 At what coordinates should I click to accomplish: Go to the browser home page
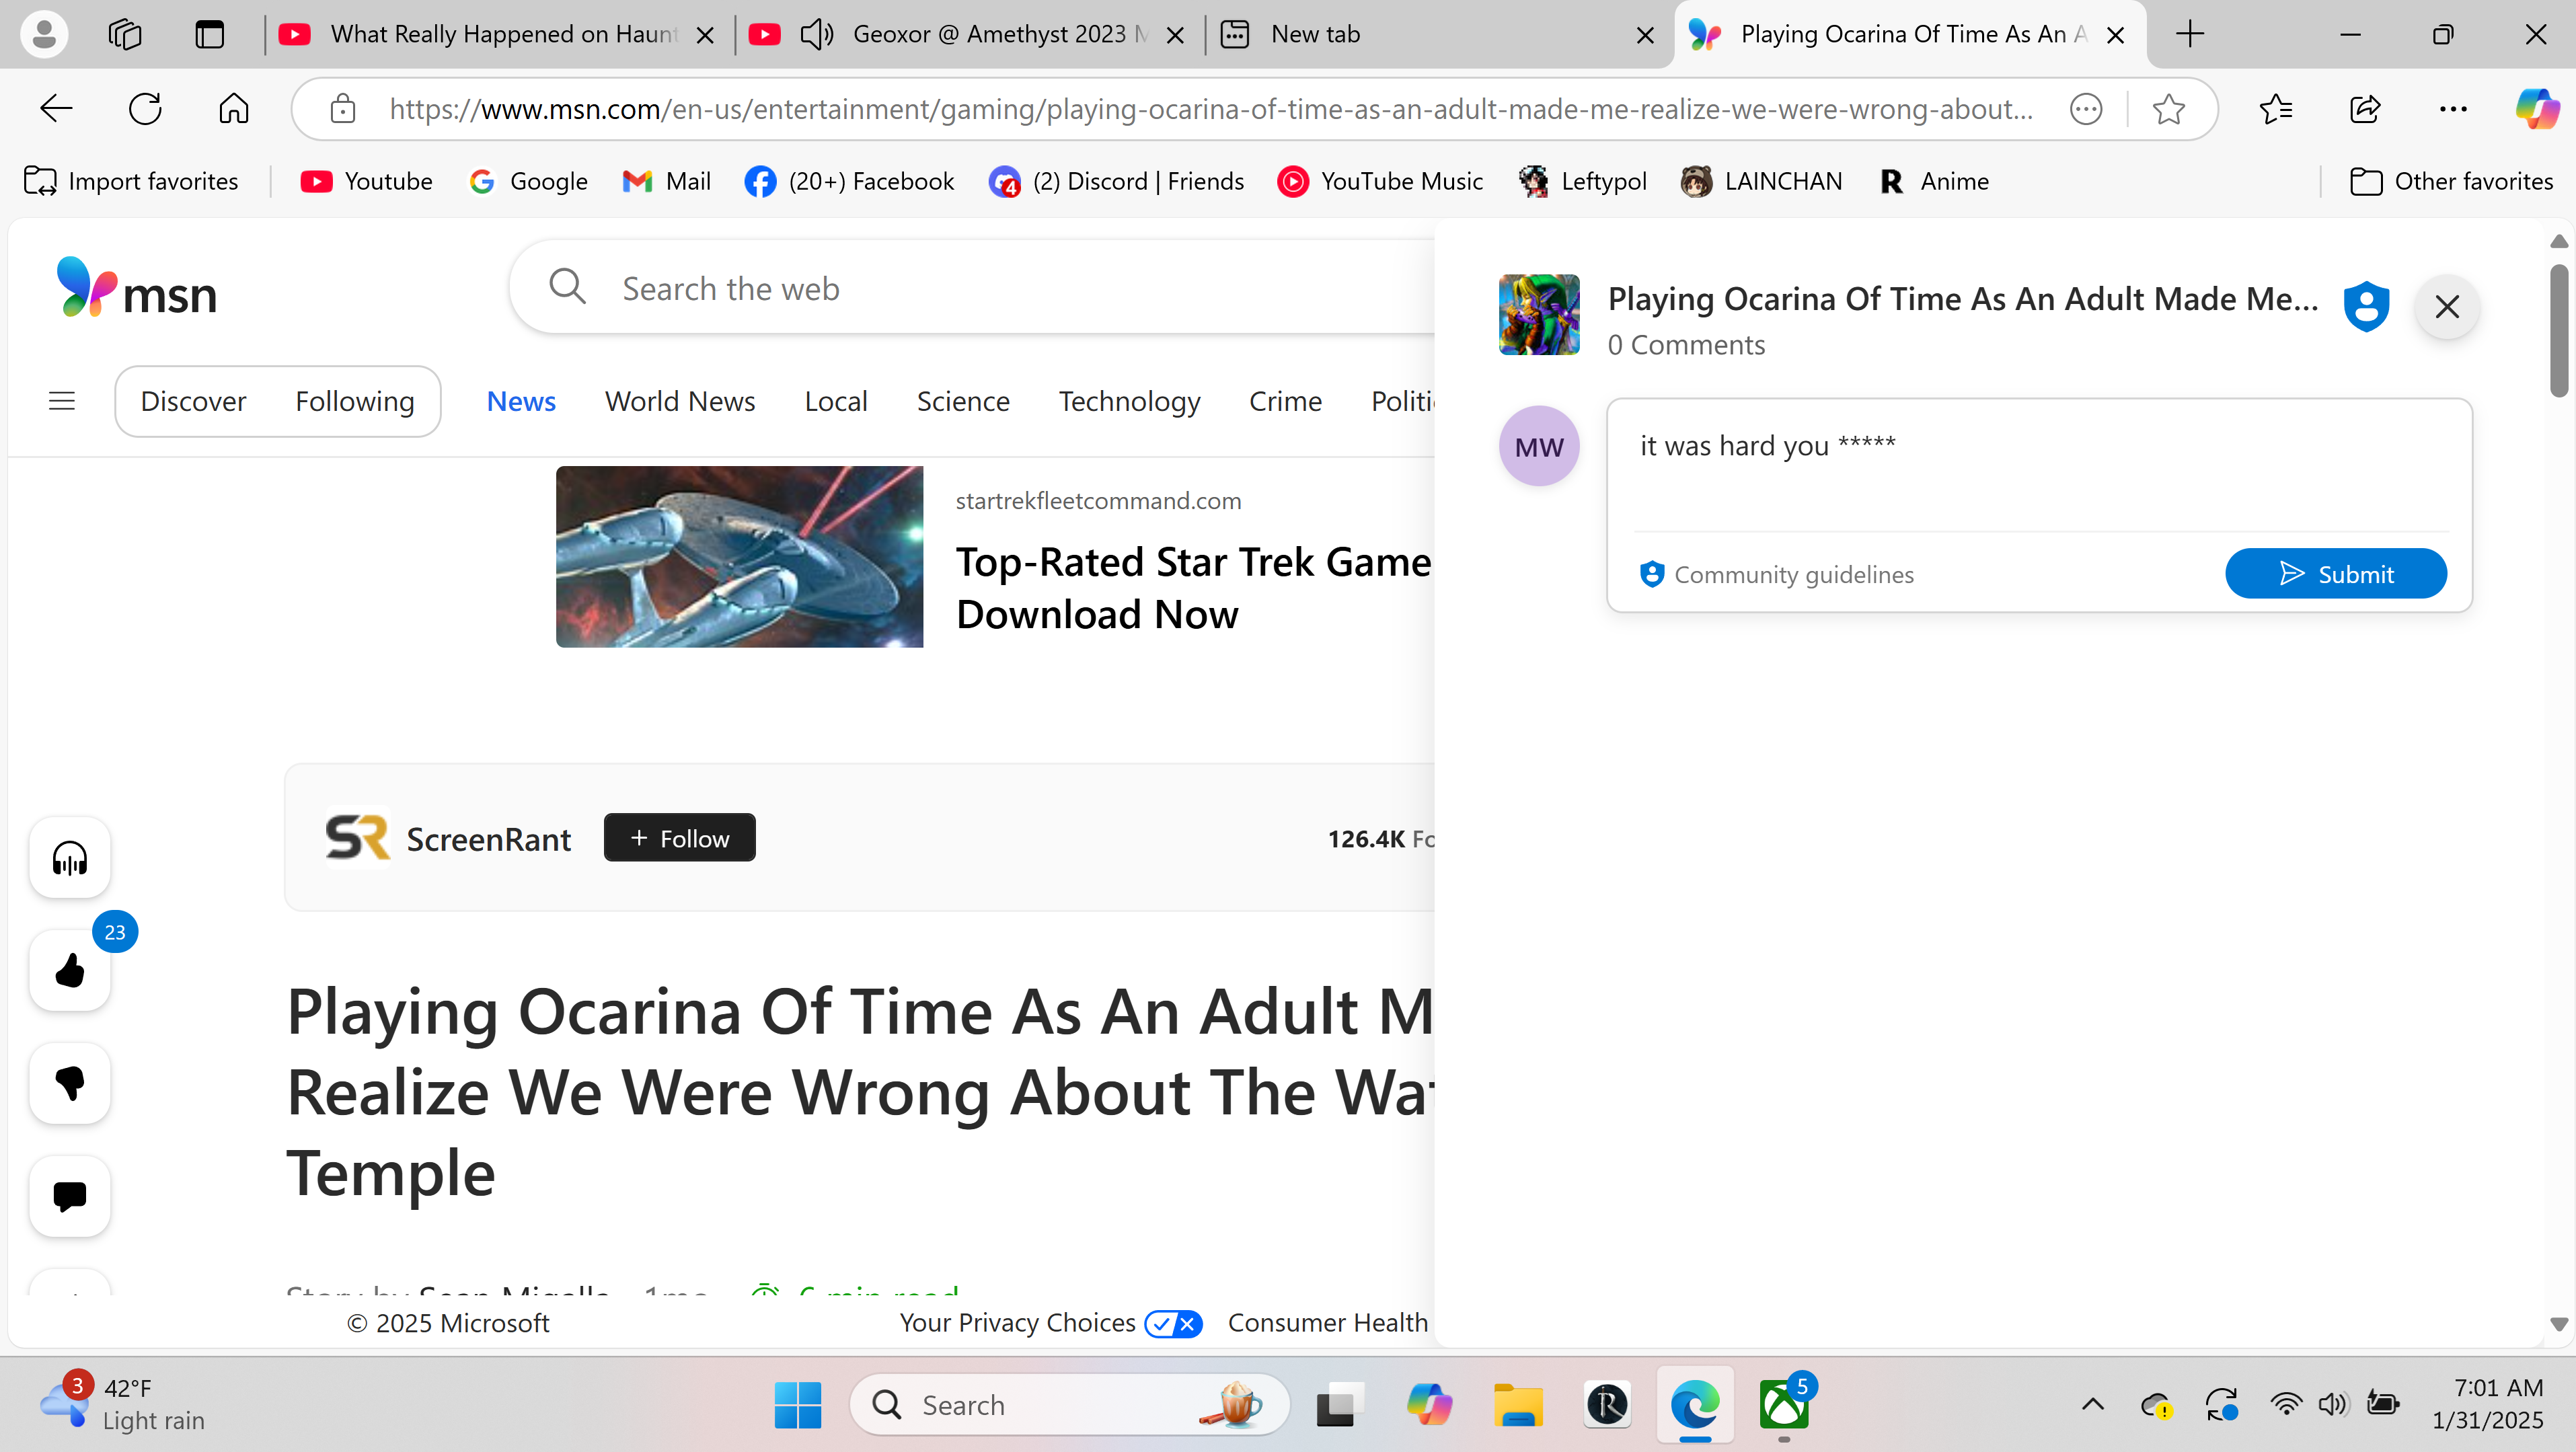point(234,108)
